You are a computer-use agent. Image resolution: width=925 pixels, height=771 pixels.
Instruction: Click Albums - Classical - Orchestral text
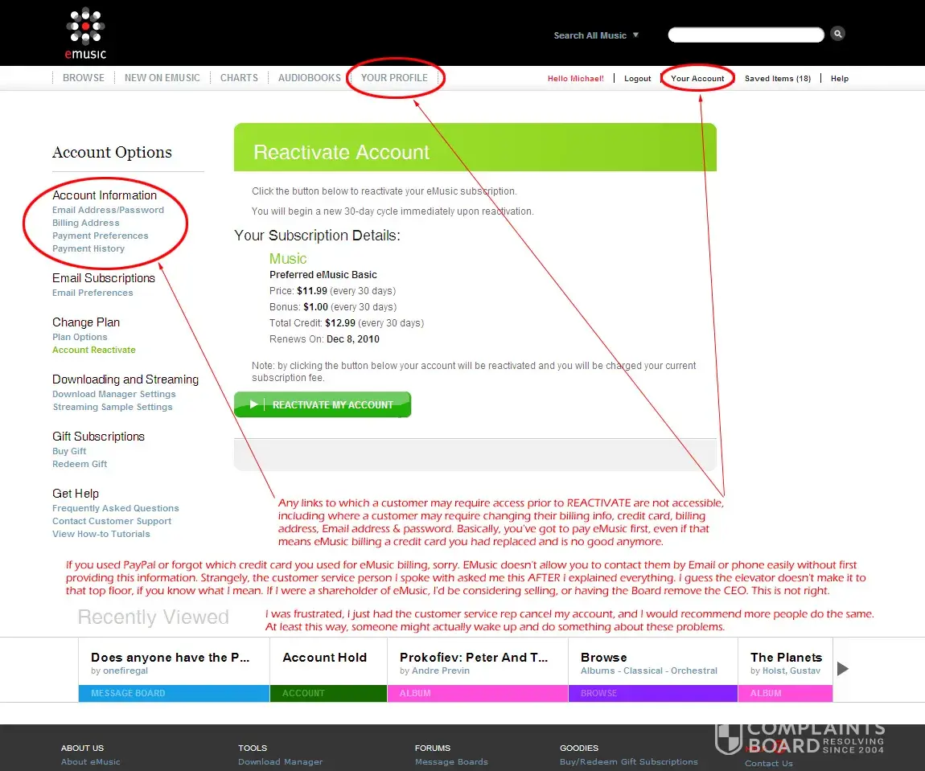(649, 671)
